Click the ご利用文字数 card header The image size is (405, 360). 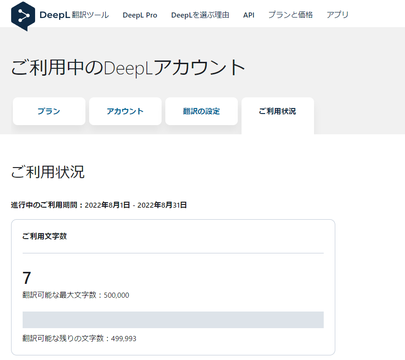(44, 236)
